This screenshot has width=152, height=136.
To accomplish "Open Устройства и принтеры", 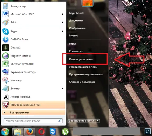I will [x=83, y=67].
